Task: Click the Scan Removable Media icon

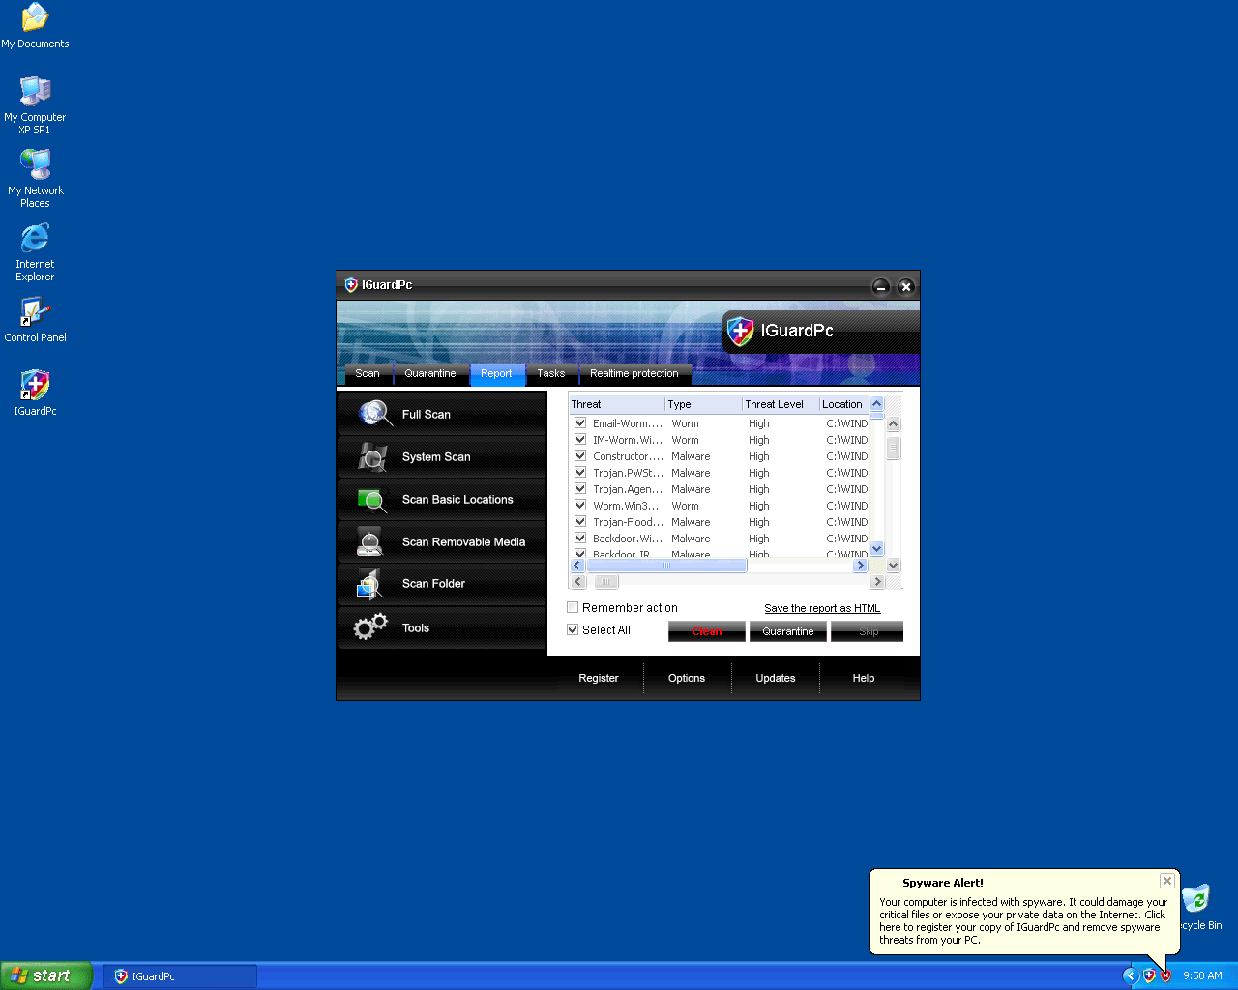Action: pos(369,541)
